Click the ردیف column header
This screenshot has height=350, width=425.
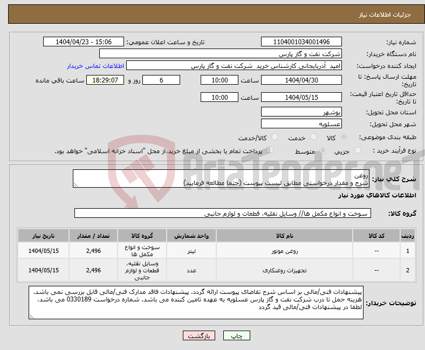(407, 236)
